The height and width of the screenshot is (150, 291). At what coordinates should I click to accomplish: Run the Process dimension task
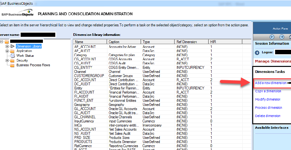coord(268,108)
